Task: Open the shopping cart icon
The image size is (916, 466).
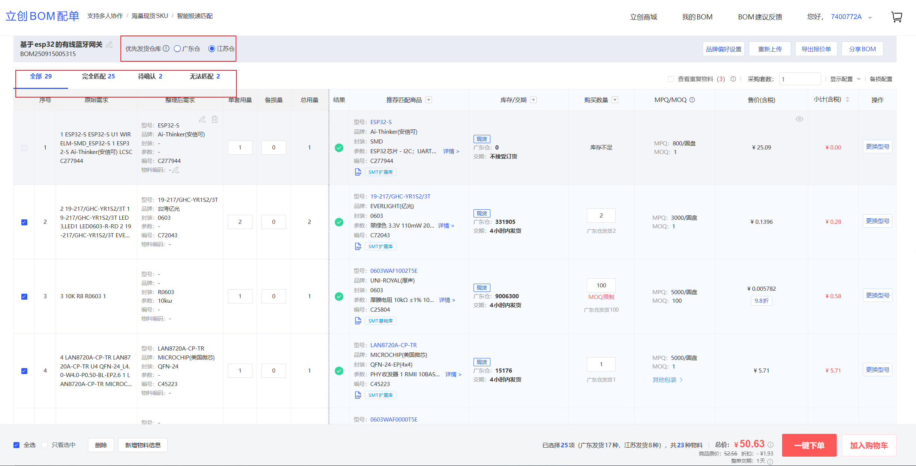Action: click(897, 17)
